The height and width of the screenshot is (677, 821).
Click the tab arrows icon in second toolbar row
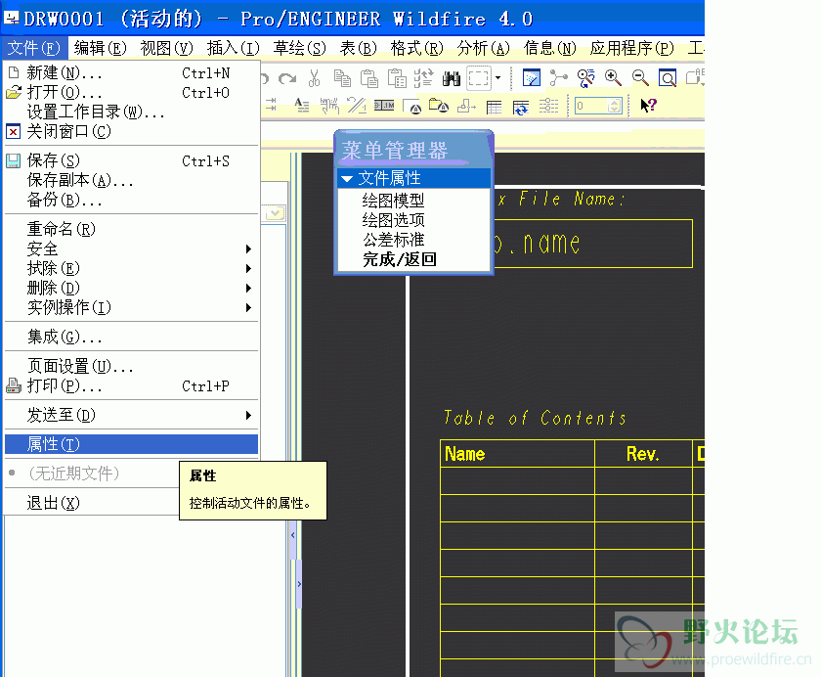tap(272, 105)
